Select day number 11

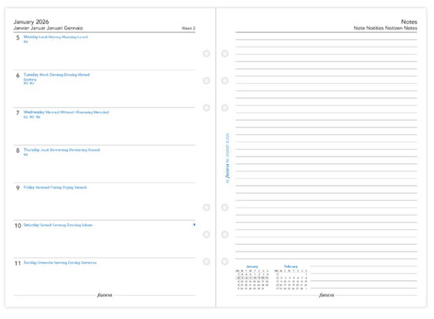coord(18,264)
